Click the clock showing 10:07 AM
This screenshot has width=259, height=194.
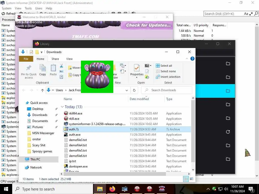coord(237,187)
